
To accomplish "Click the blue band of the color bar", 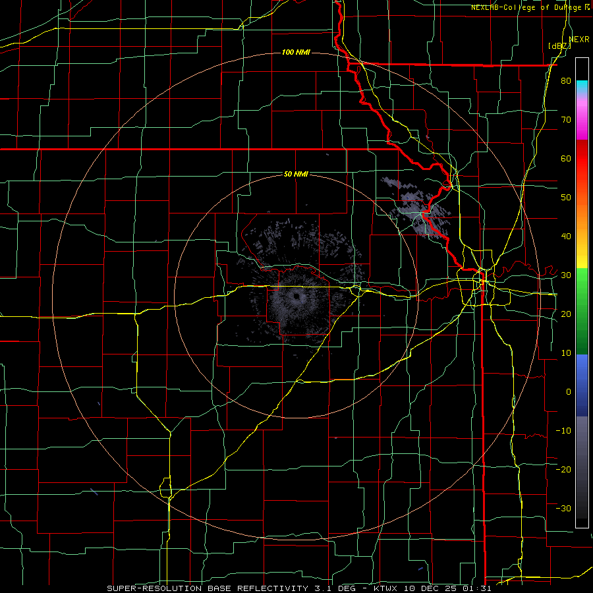I will [x=582, y=385].
